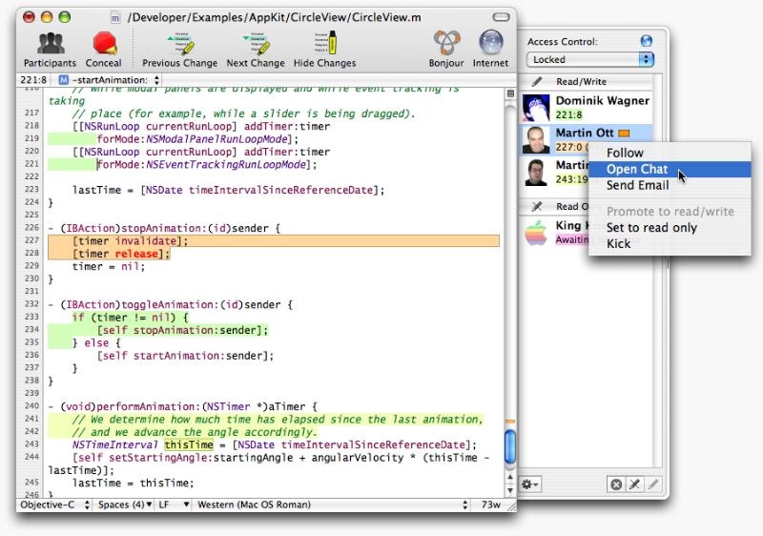Select Follow in the context menu
Image resolution: width=763 pixels, height=536 pixels.
(x=625, y=153)
